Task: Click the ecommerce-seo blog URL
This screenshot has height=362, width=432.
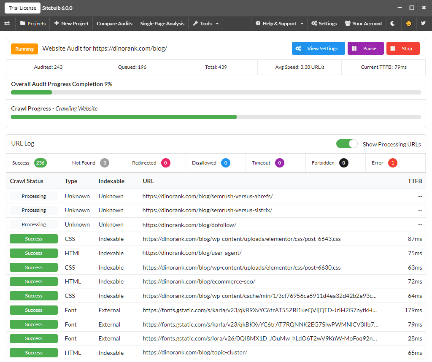Action: 199,281
